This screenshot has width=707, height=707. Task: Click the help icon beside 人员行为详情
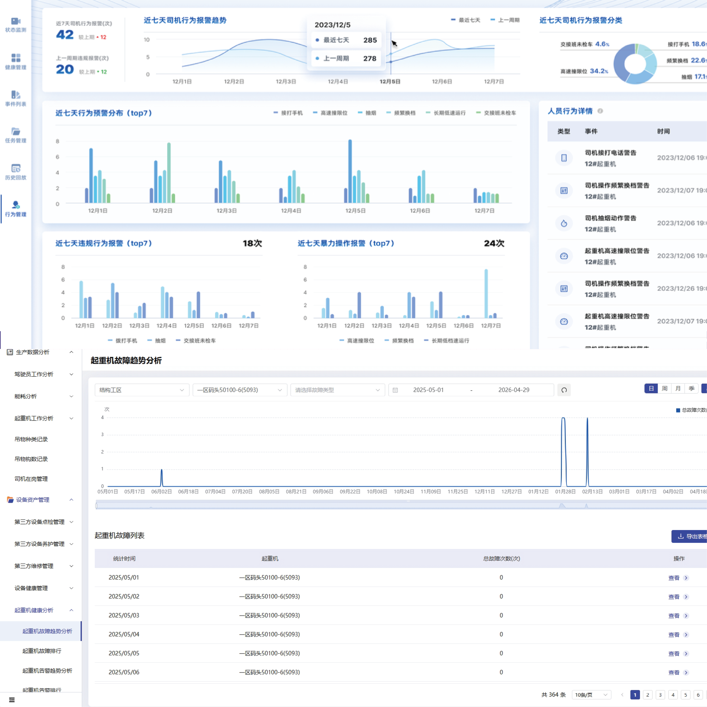click(600, 111)
